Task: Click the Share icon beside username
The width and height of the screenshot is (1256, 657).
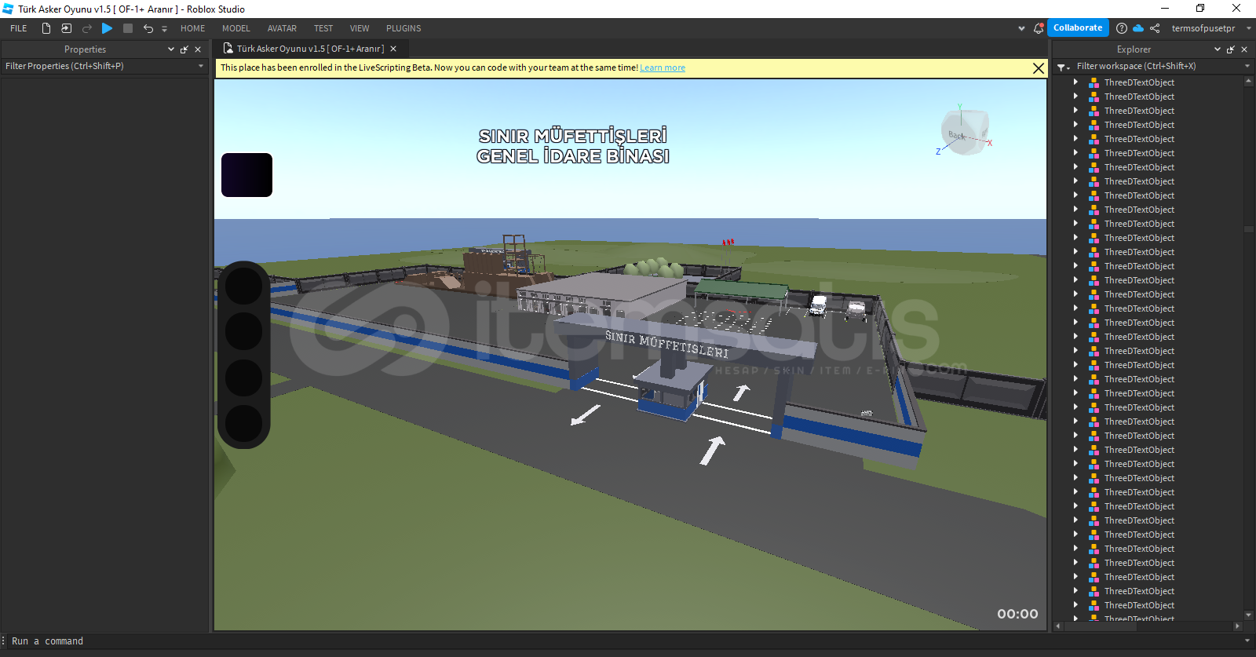Action: click(x=1155, y=28)
